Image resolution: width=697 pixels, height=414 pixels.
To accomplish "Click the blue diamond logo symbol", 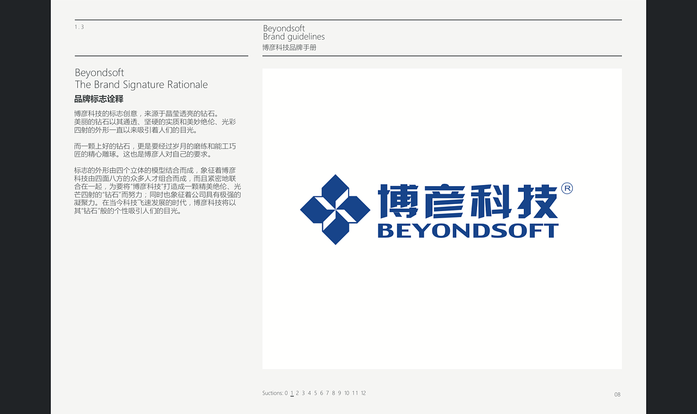I will 335,209.
